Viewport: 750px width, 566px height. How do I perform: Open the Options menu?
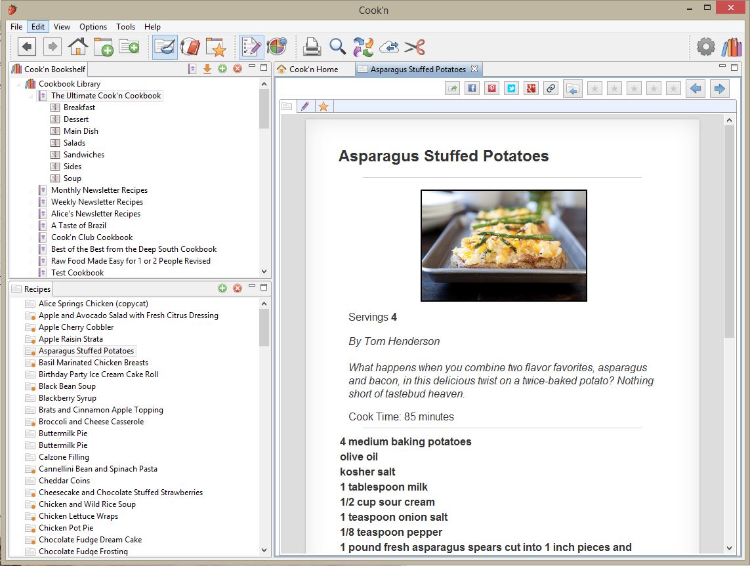93,27
